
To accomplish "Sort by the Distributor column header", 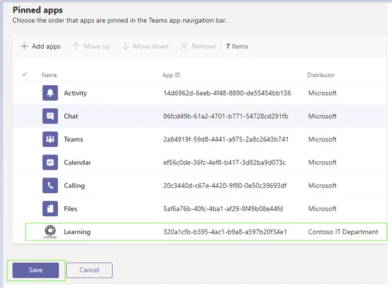I will pos(321,75).
